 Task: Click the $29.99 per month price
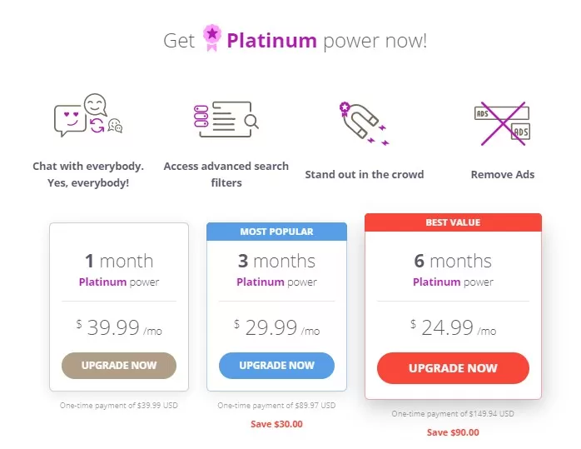[x=276, y=327]
